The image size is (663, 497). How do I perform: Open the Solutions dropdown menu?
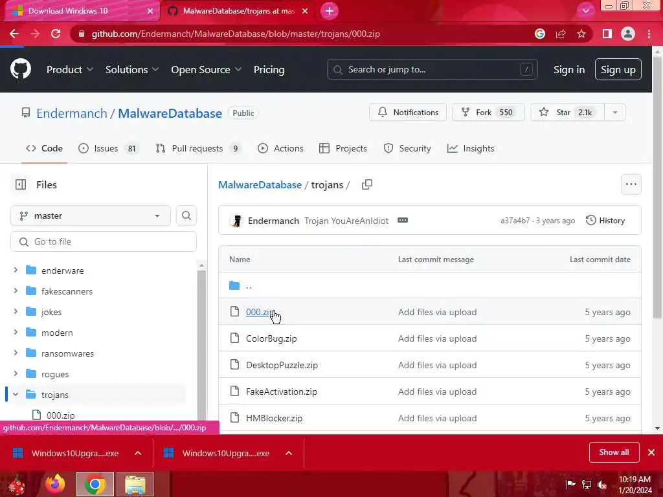[132, 69]
